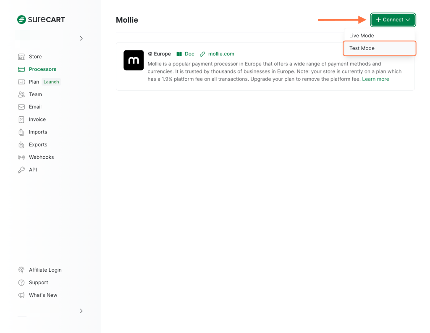Select the Invoice icon
The image size is (430, 333).
click(x=21, y=119)
